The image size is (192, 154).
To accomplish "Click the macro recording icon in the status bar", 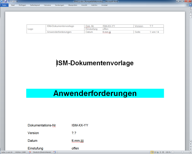I will point(55,152).
